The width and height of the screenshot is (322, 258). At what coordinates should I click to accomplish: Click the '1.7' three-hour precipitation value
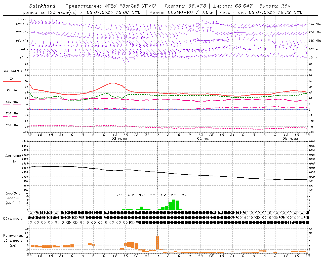[163, 195]
